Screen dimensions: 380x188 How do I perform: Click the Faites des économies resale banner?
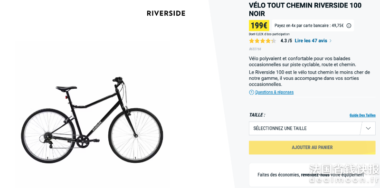[x=312, y=175]
